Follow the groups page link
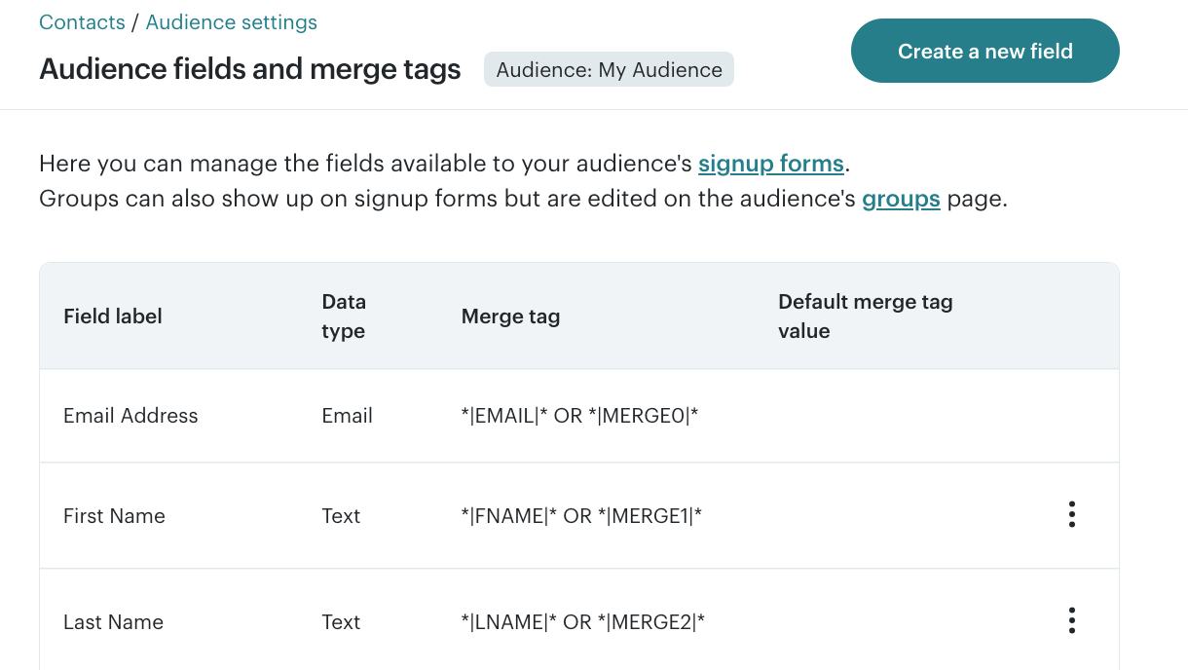The image size is (1188, 670). click(901, 200)
